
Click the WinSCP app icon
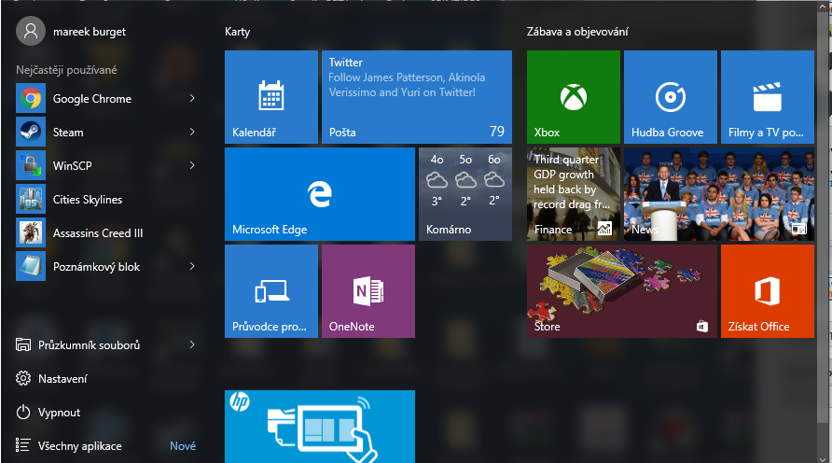pos(31,165)
